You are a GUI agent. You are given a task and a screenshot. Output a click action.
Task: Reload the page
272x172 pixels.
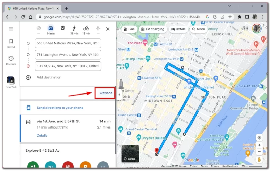(x=23, y=17)
